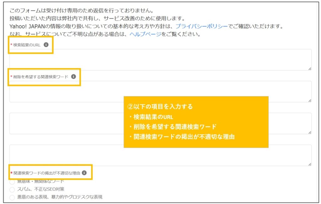Click the yellow ②以下の項目を入力する callout box

pyautogui.click(x=196, y=122)
